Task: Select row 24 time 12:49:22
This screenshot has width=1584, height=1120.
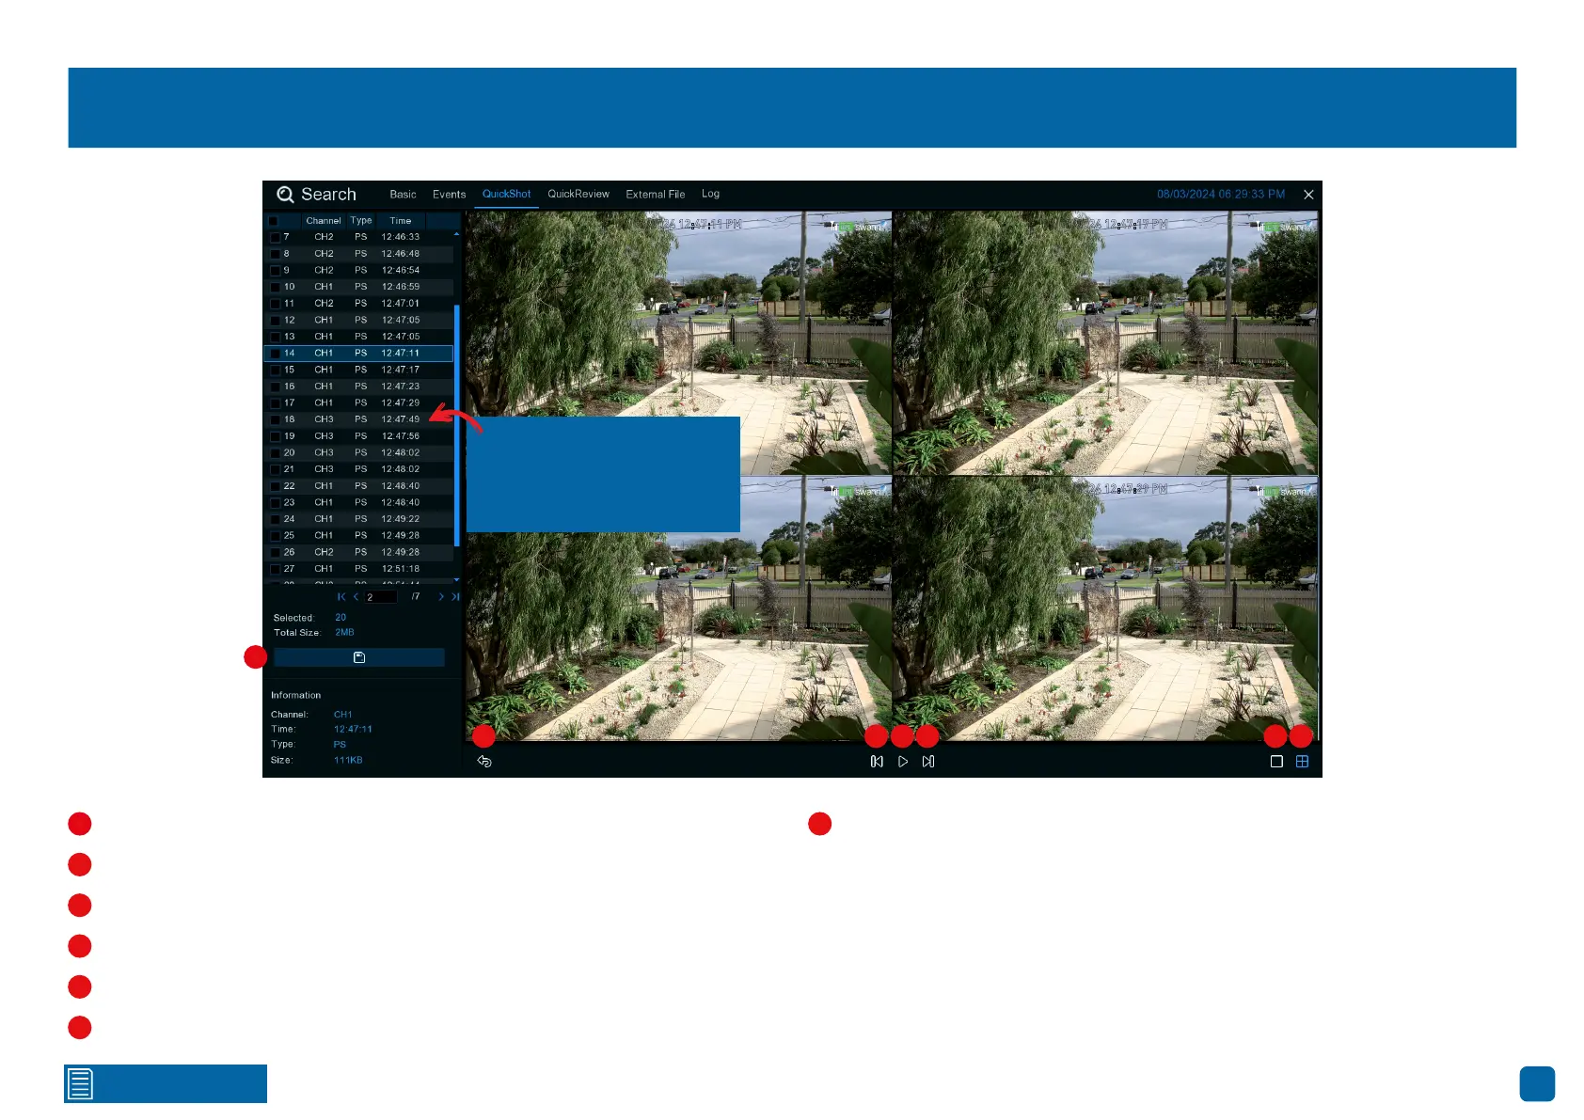Action: (x=401, y=519)
